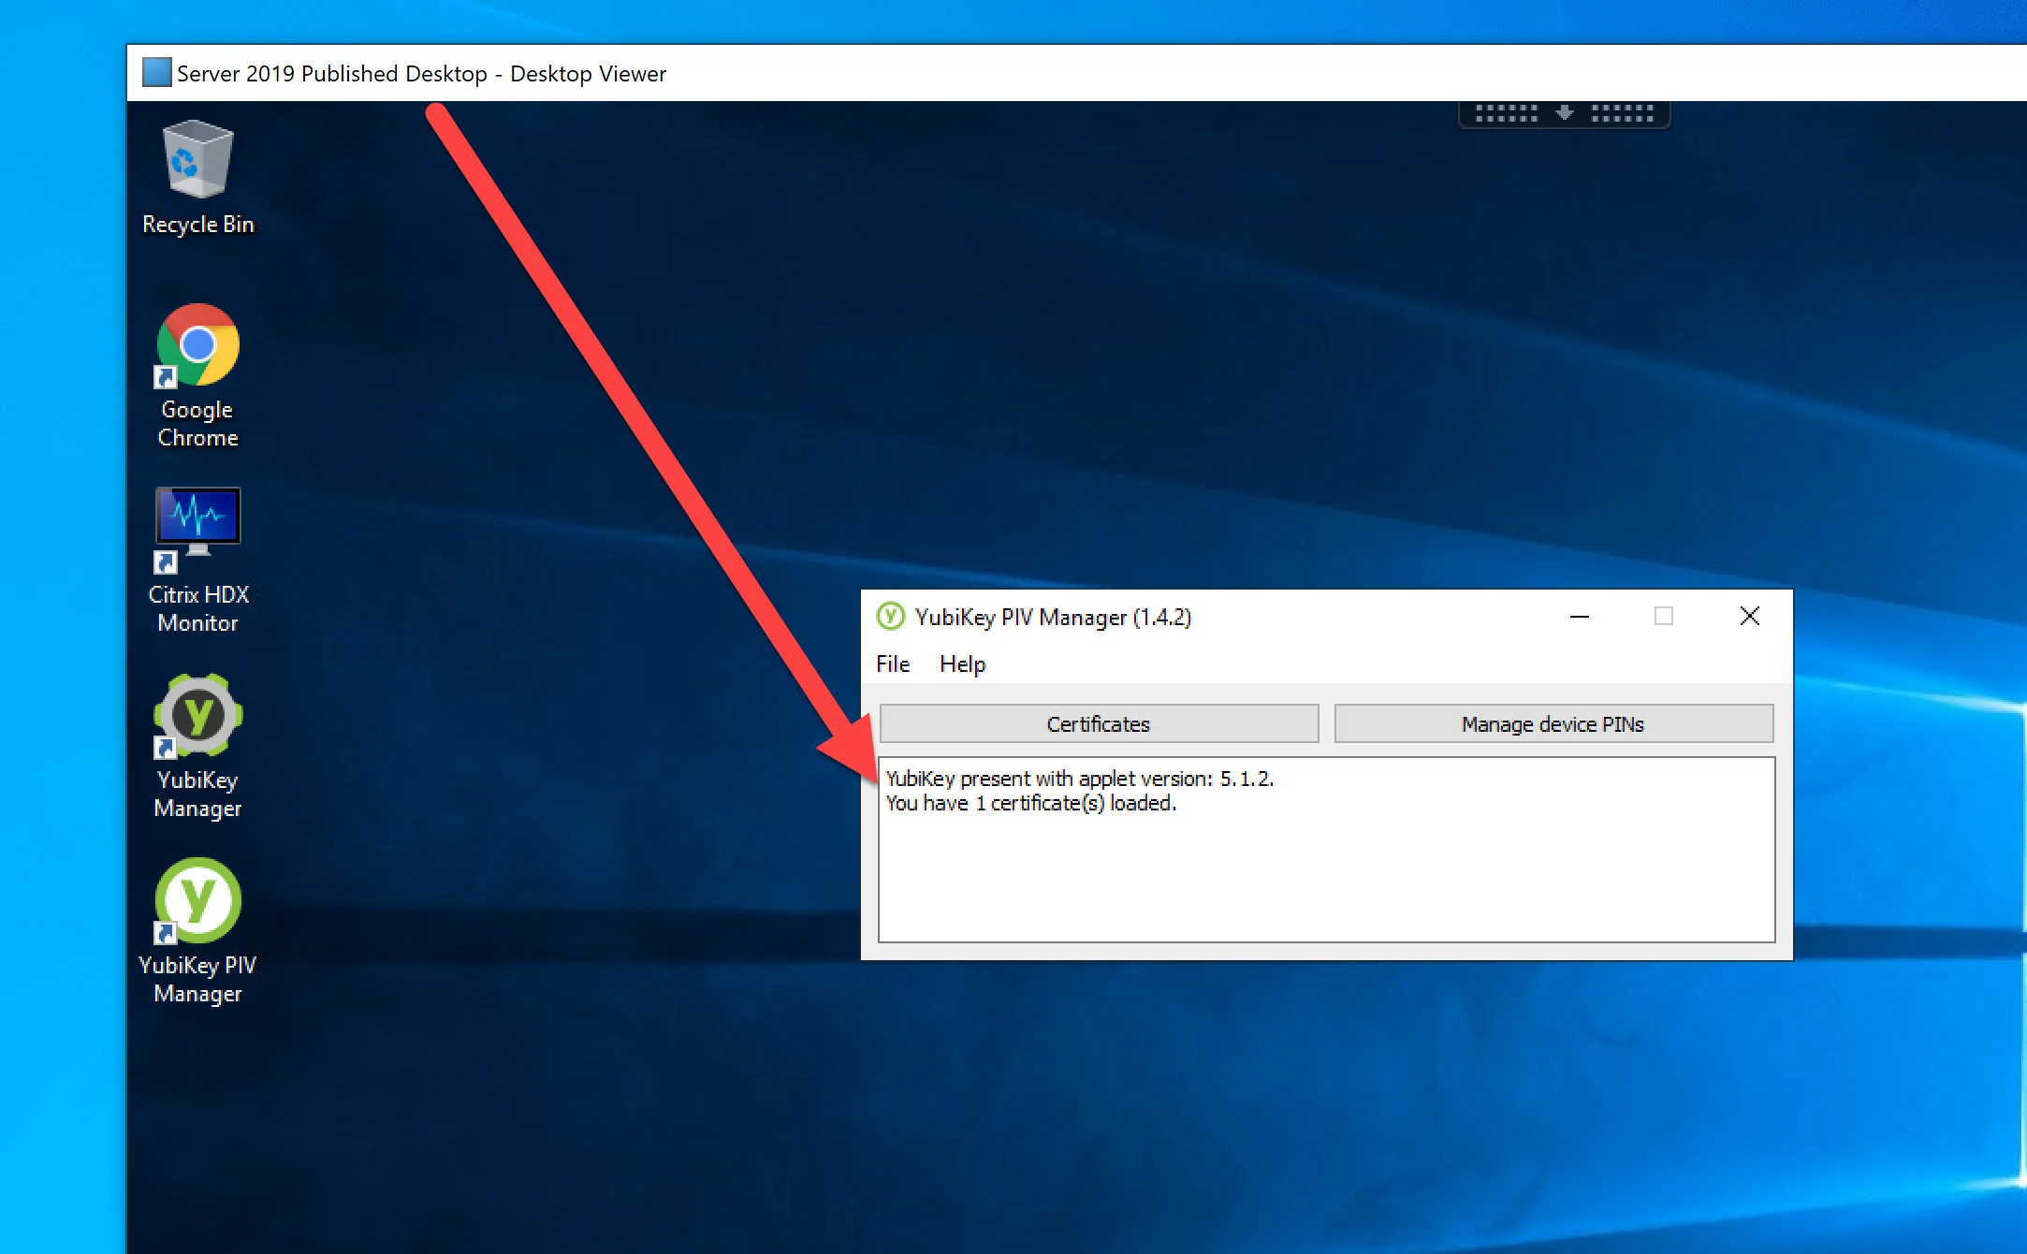
Task: Click the left grip dots of the Citrix toolbar
Action: (x=1507, y=113)
